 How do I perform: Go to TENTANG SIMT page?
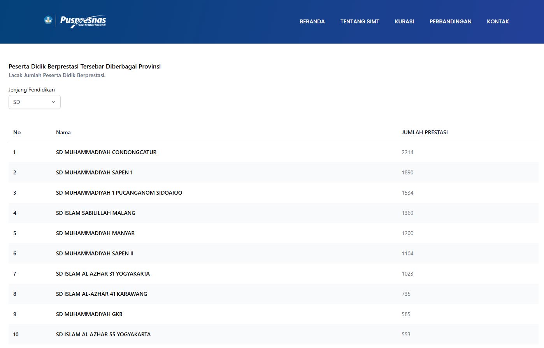click(x=360, y=21)
